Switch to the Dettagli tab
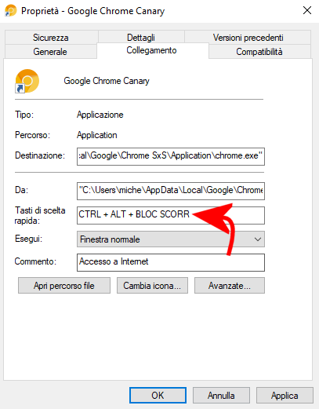Screen dimensions: 319x409 tap(141, 38)
